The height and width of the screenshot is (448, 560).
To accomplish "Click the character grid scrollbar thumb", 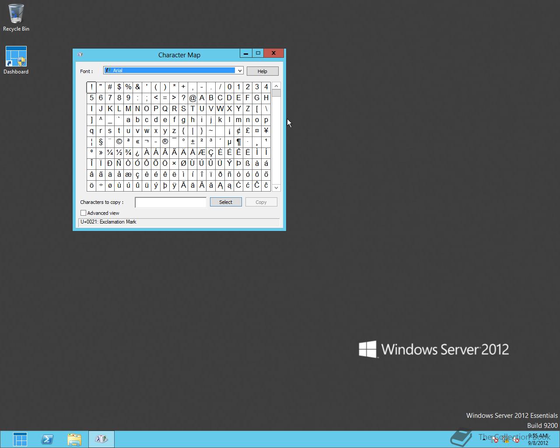I will 276,93.
